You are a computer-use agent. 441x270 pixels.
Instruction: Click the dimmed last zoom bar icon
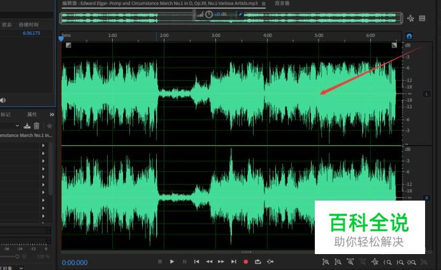point(424,262)
